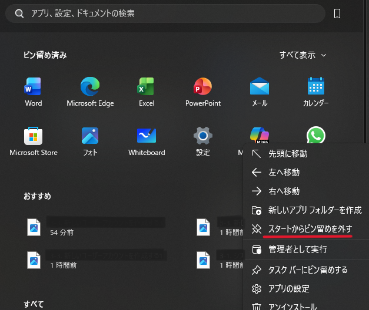Choose 右へ移動 from the context menu

[306, 191]
